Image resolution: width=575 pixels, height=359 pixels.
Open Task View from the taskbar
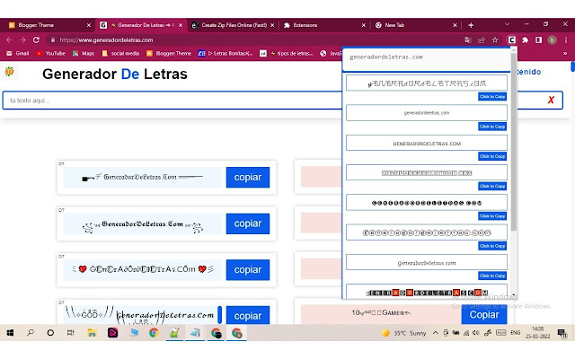coord(70,333)
